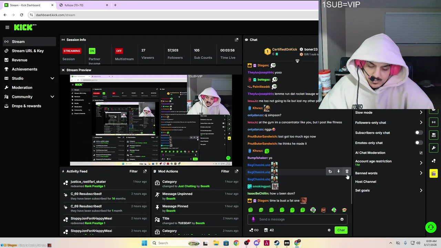
Task: Expand Account age restriction setting
Action: [389, 163]
